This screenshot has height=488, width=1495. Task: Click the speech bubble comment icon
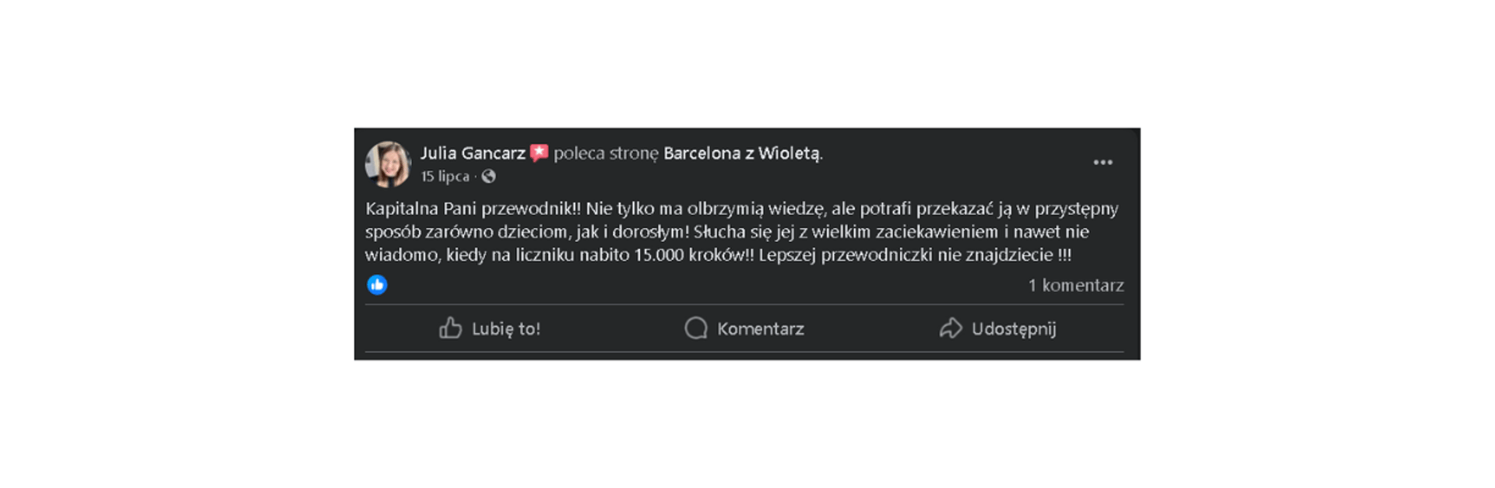click(x=695, y=328)
